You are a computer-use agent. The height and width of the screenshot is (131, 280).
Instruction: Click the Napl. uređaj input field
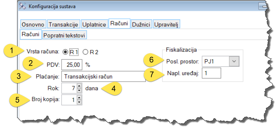click(x=211, y=73)
